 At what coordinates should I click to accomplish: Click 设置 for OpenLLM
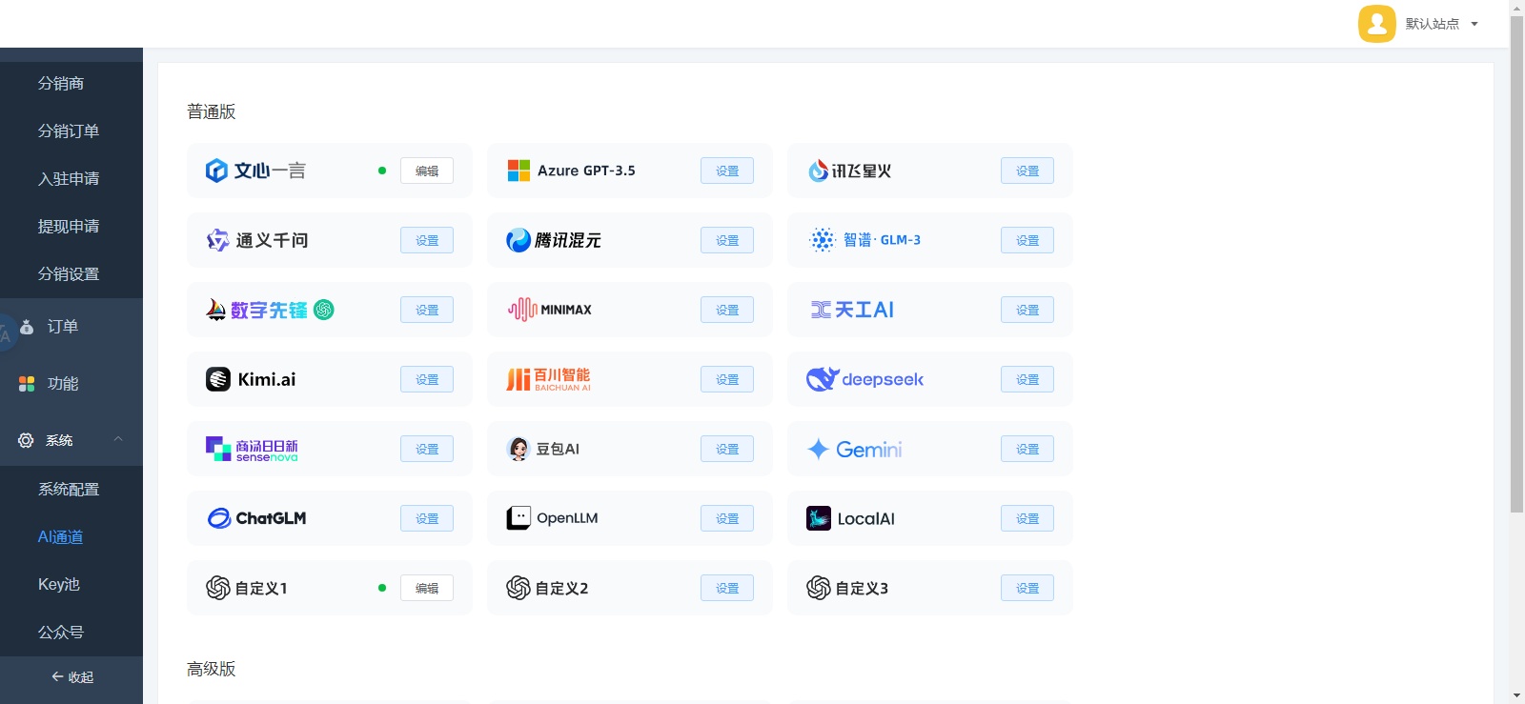[x=727, y=518]
